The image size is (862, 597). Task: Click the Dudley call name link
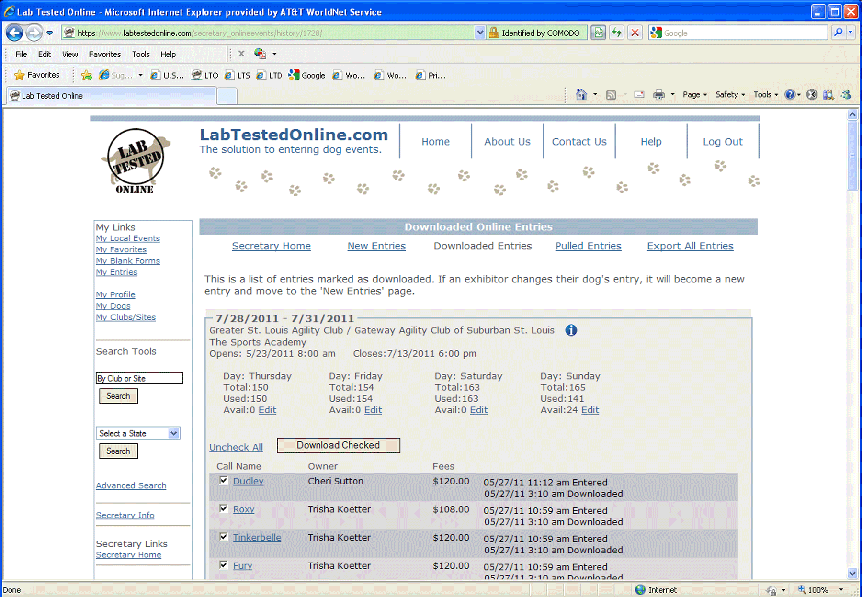(x=248, y=481)
